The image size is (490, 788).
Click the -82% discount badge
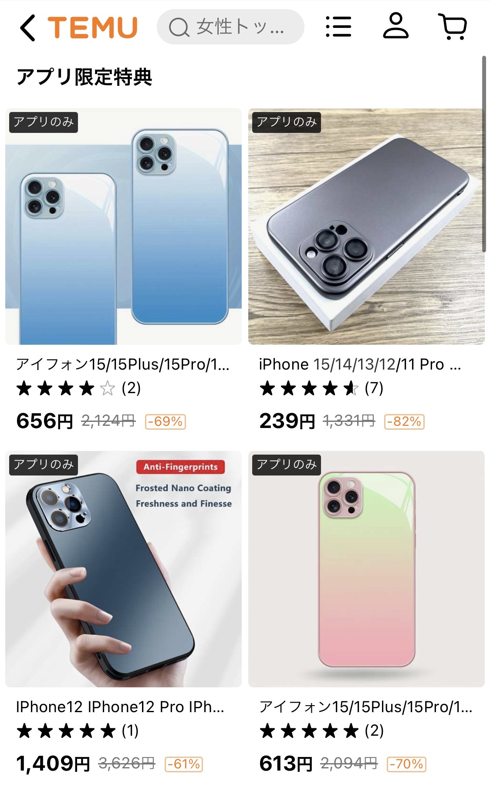[x=404, y=421]
